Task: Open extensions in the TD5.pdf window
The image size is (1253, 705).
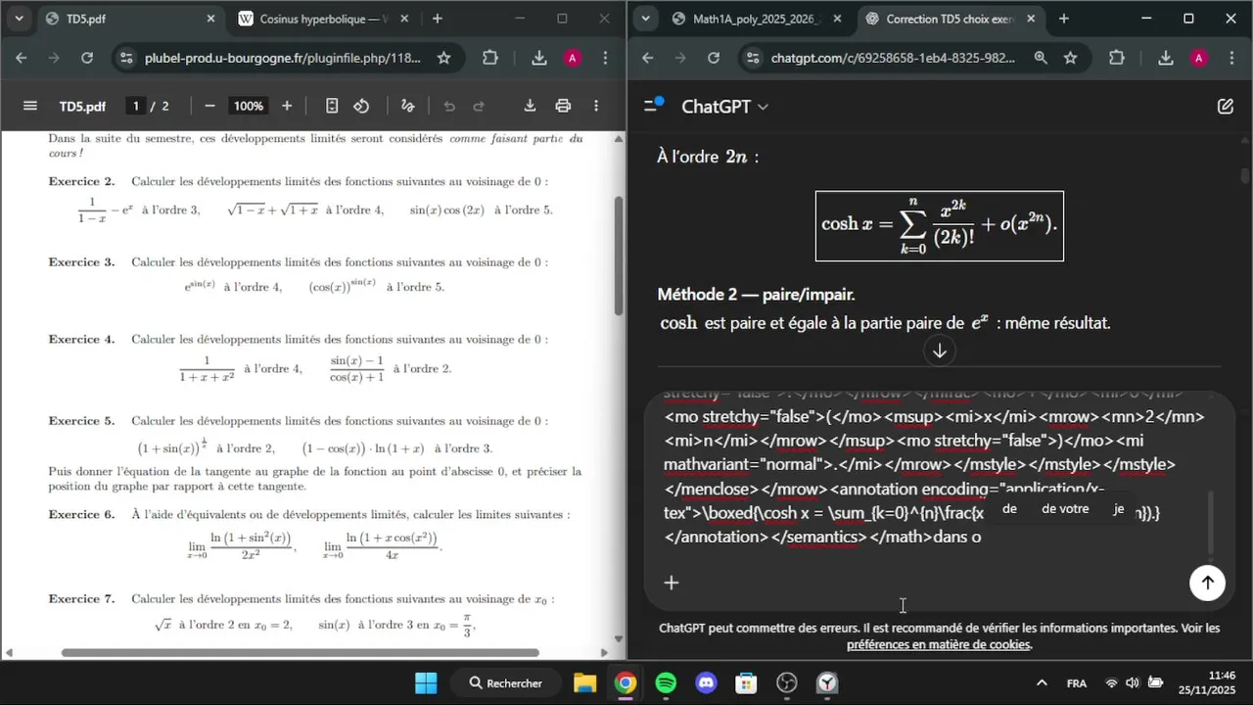Action: [x=490, y=58]
